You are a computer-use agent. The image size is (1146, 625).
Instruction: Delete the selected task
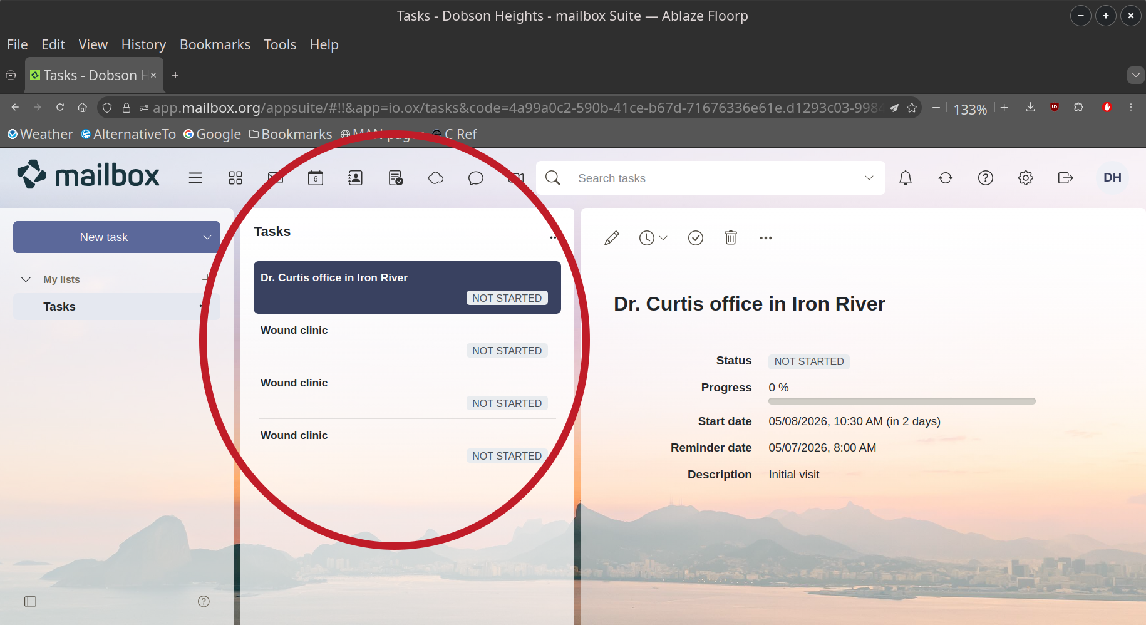click(731, 238)
